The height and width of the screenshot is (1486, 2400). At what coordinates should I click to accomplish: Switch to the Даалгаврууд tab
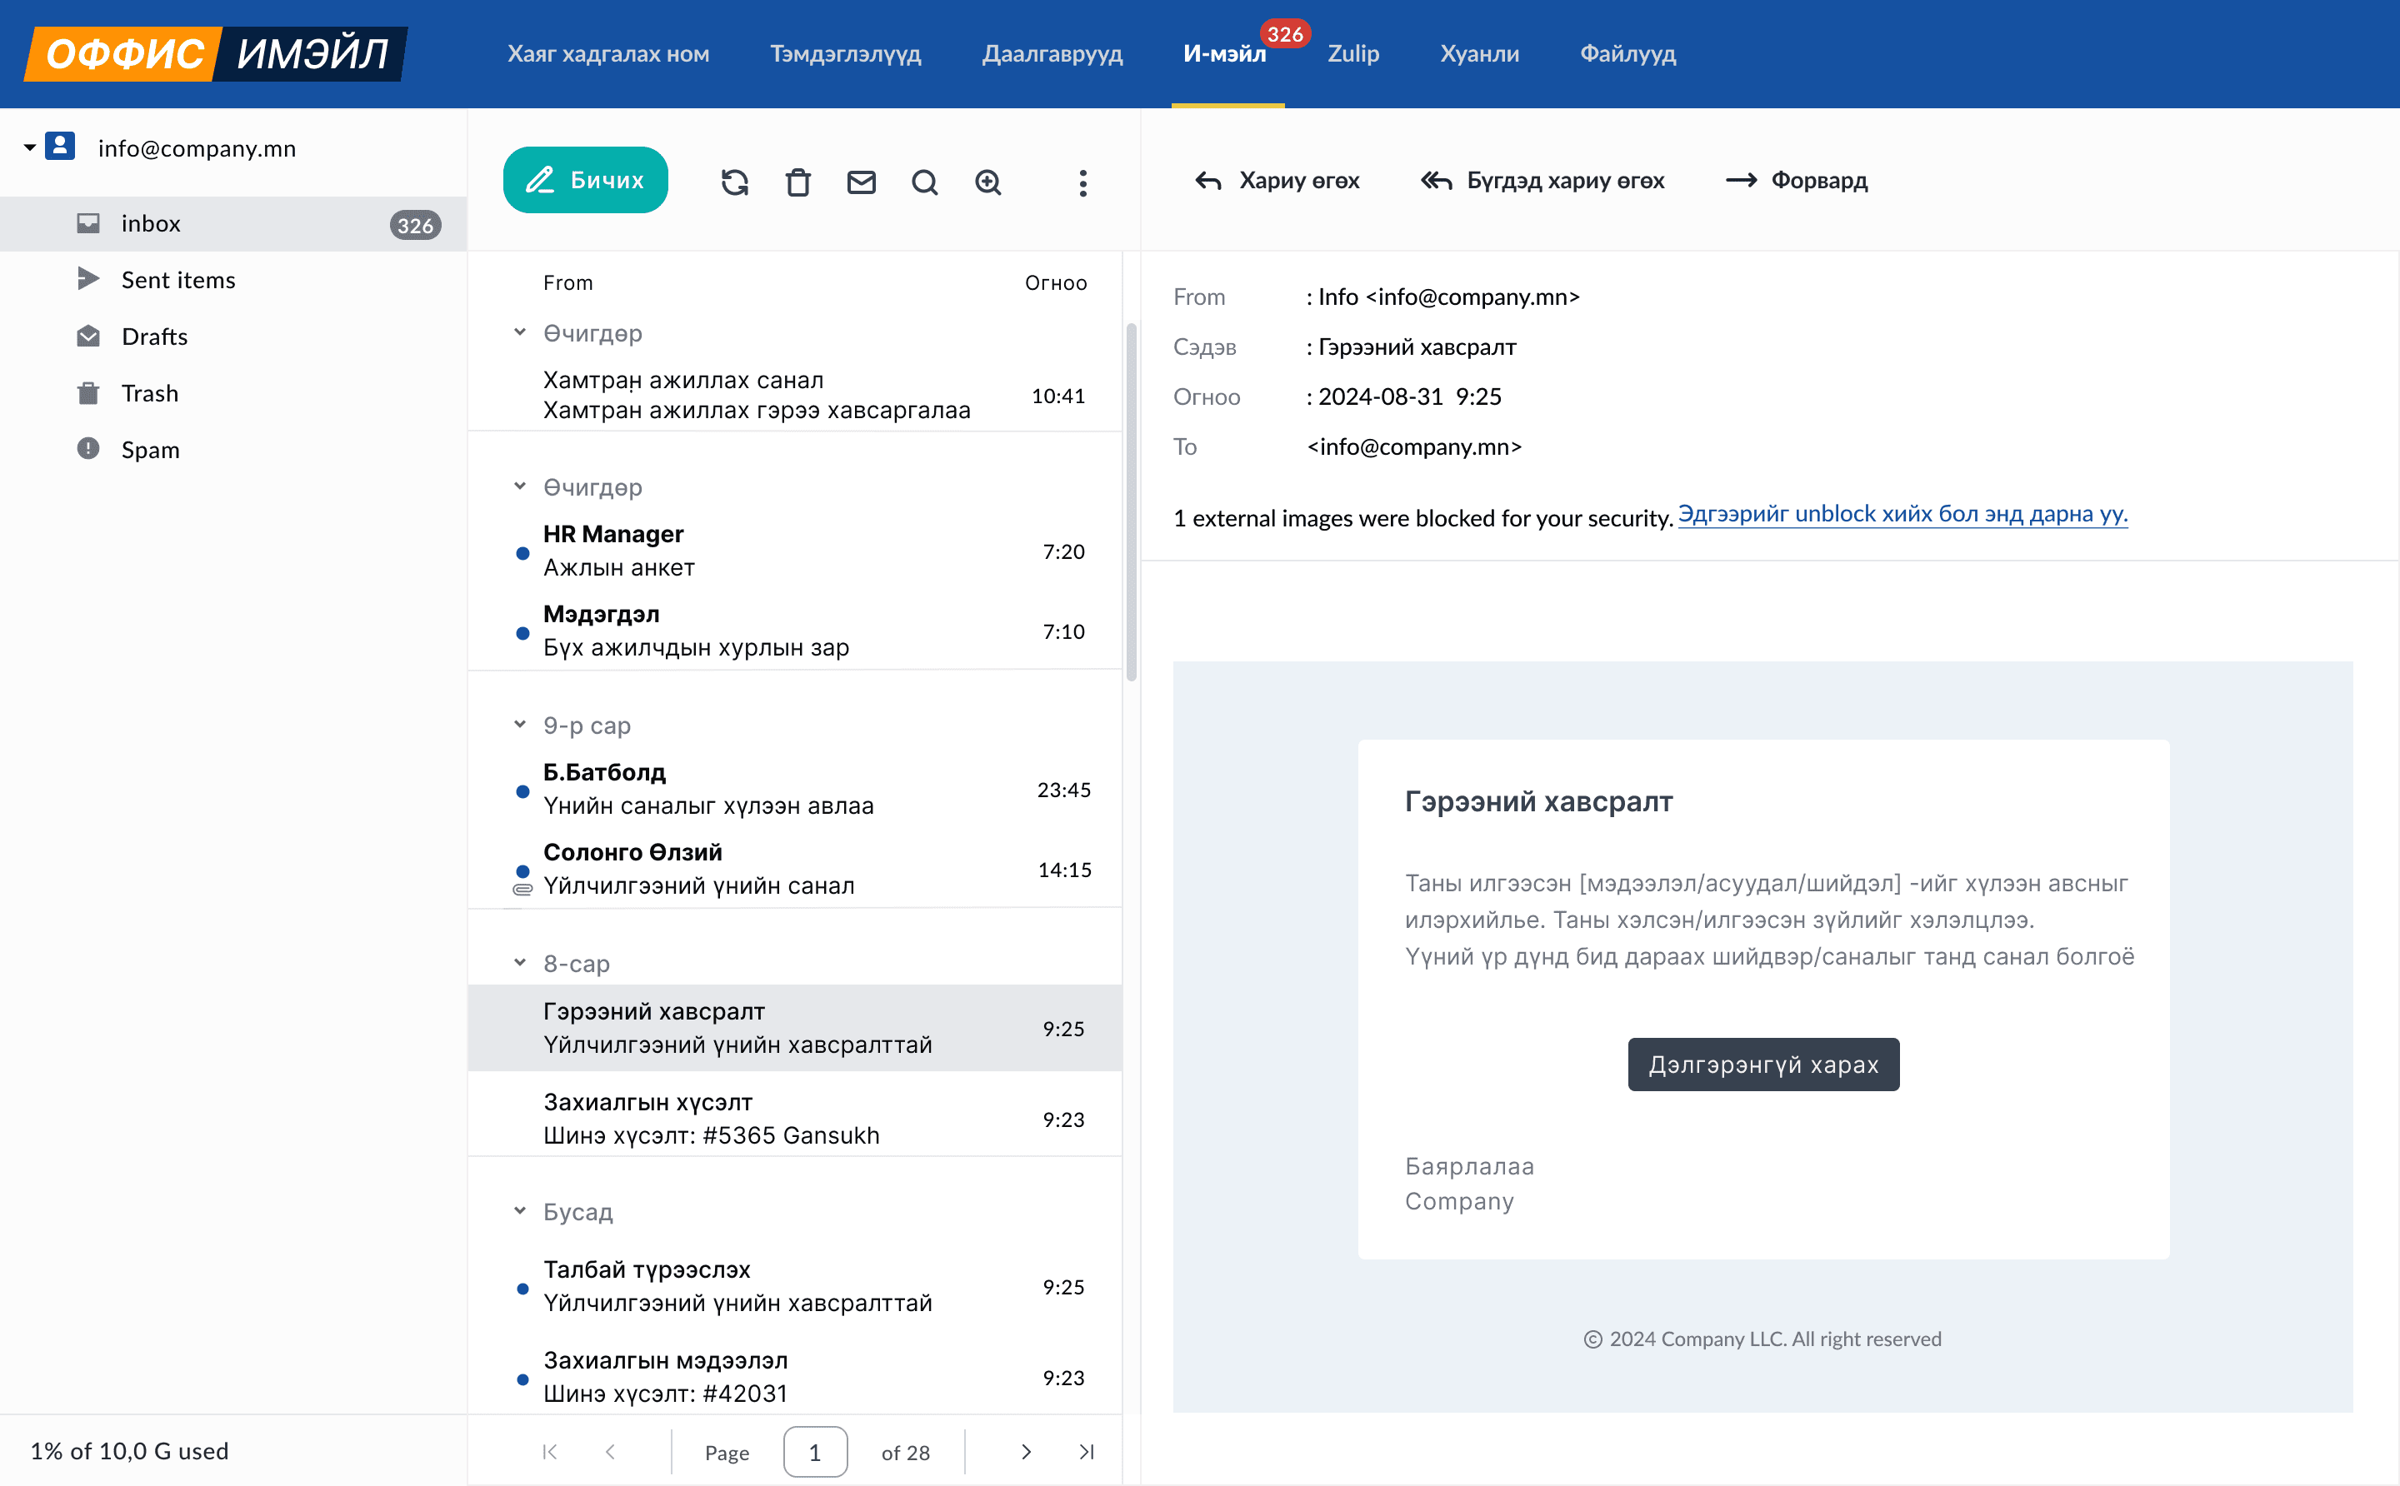1052,53
